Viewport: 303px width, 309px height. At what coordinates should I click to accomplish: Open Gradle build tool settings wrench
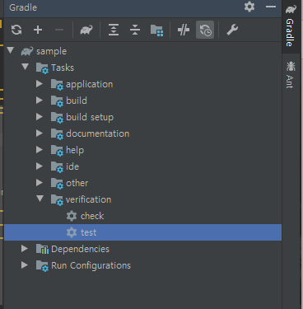(x=232, y=30)
